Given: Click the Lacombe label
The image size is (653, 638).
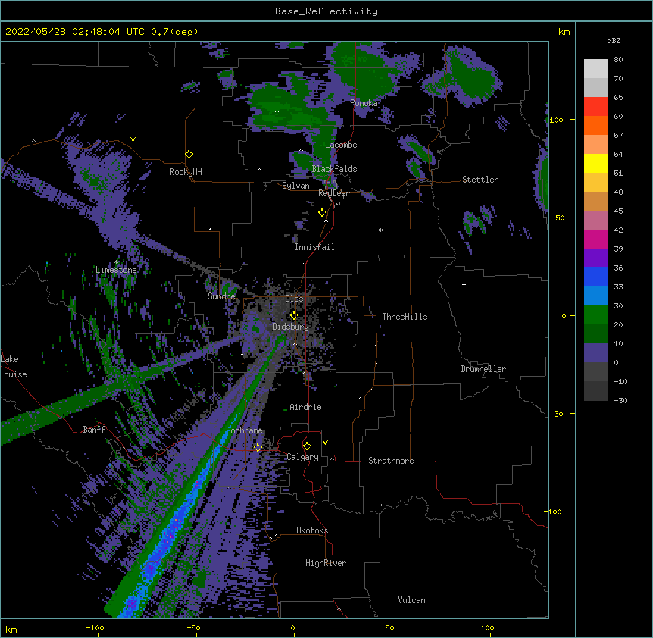Looking at the screenshot, I should 341,145.
